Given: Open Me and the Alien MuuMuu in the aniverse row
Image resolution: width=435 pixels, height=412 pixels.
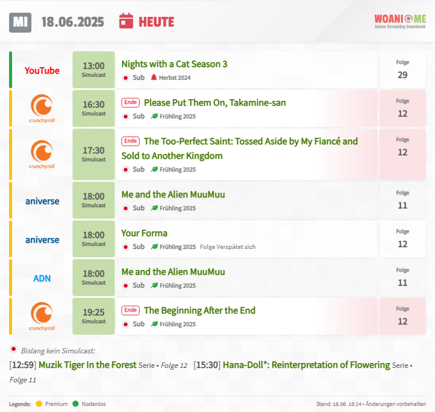Looking at the screenshot, I should [173, 195].
